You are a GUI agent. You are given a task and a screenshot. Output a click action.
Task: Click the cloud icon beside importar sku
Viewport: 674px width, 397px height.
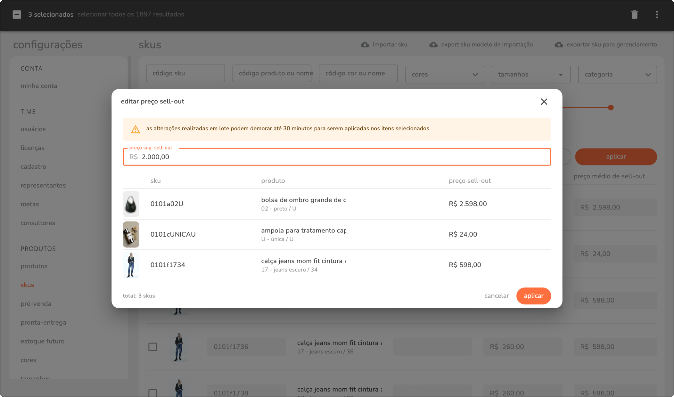point(365,45)
